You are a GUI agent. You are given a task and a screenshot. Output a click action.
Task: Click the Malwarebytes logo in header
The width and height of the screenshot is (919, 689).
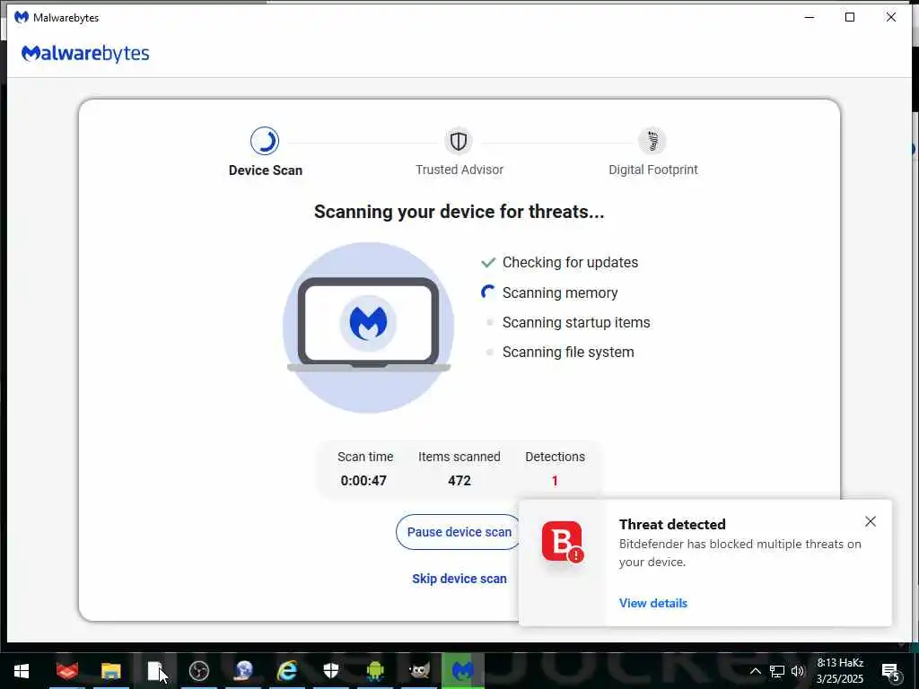coord(85,53)
